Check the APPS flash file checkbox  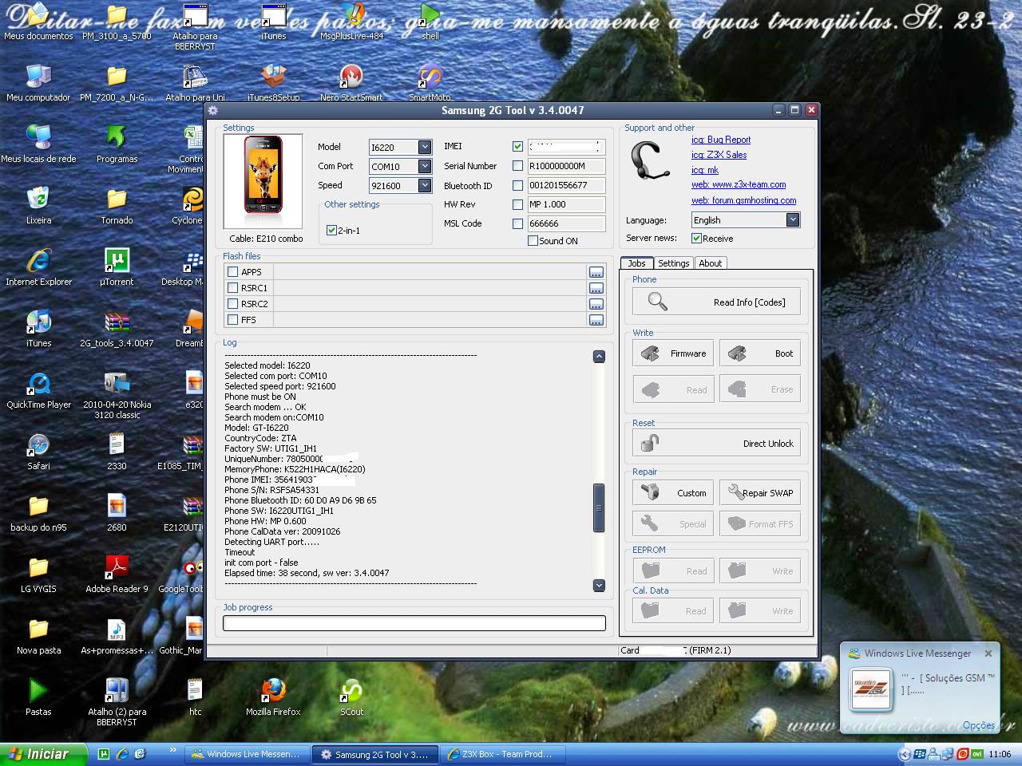(x=233, y=271)
